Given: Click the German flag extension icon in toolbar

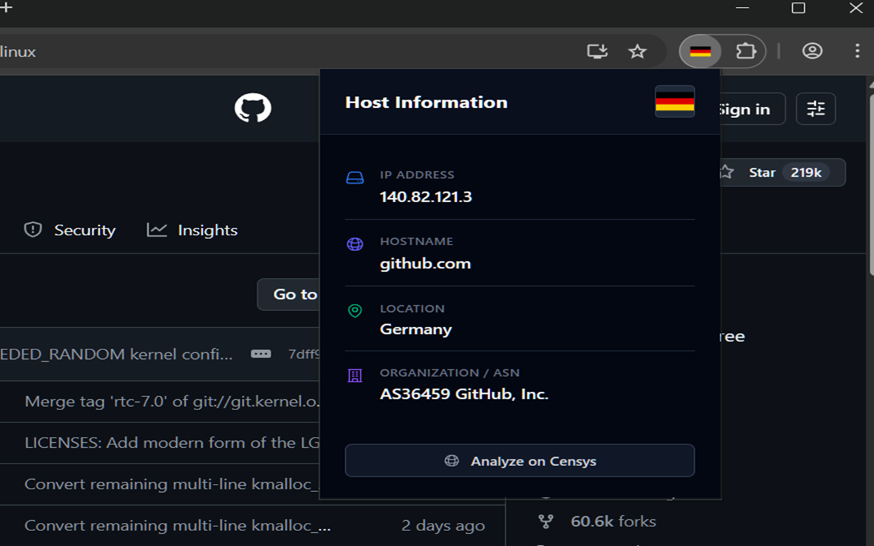Looking at the screenshot, I should (701, 51).
